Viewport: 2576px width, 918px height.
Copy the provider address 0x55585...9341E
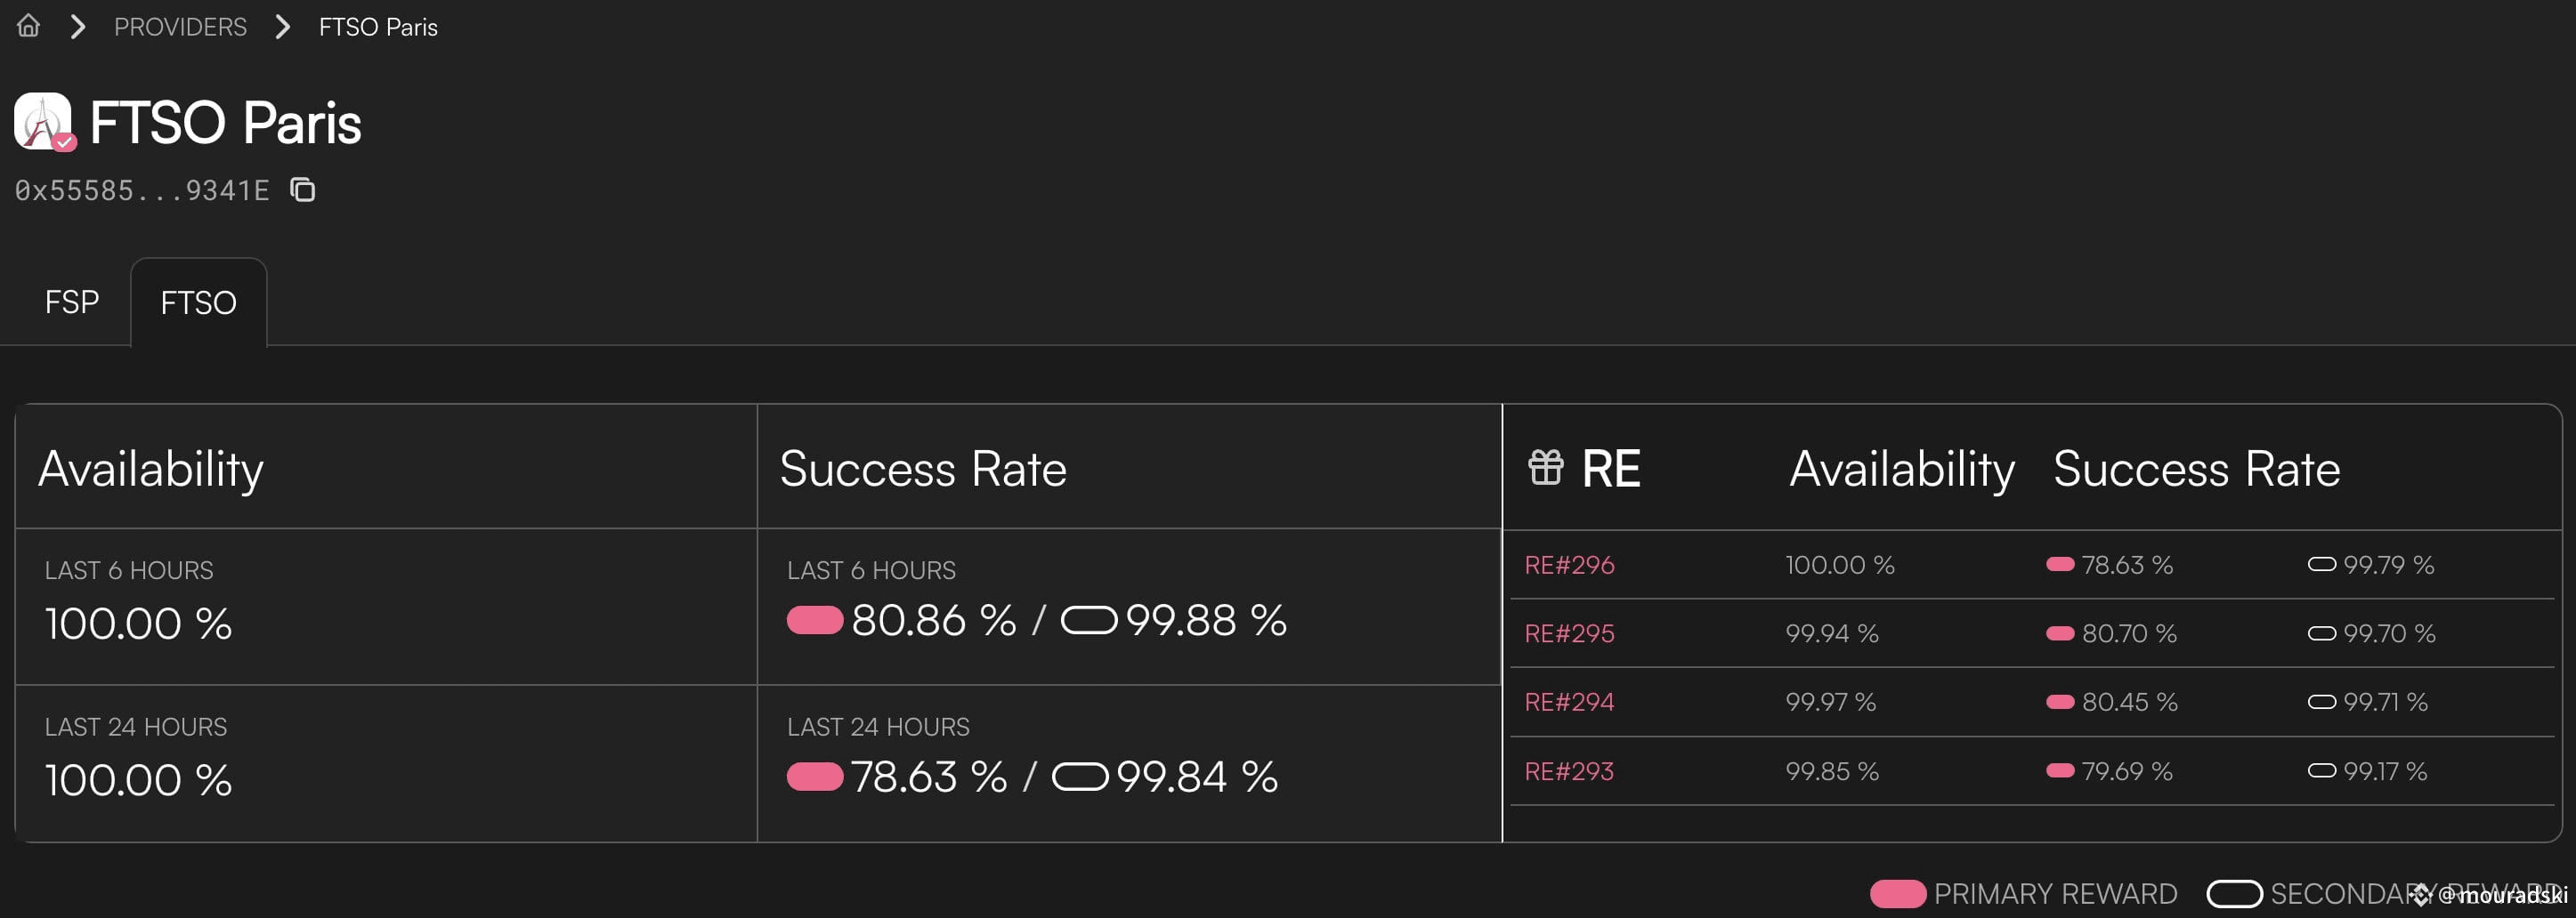302,189
